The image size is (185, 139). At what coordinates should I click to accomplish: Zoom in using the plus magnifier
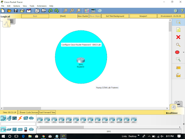pos(65,11)
